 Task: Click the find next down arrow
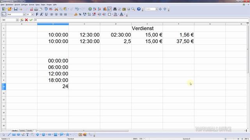click(160, 9)
